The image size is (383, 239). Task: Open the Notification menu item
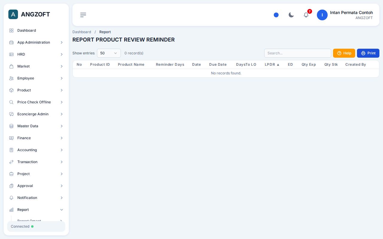[x=36, y=198]
